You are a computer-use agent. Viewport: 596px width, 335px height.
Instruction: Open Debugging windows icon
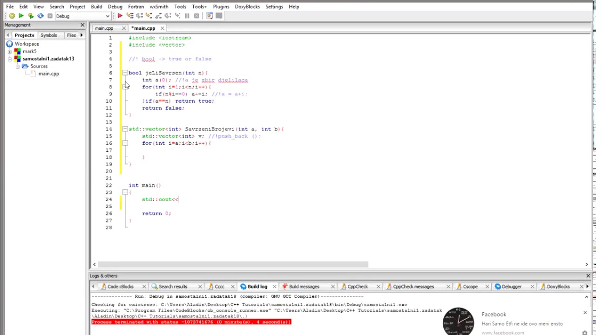[x=209, y=16]
